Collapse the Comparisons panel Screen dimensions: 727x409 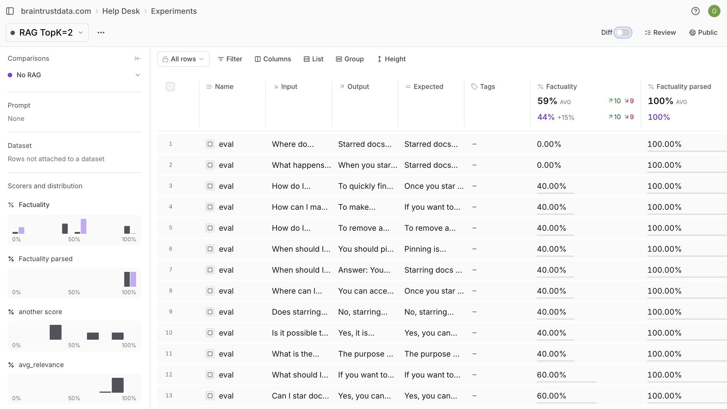[x=137, y=59]
